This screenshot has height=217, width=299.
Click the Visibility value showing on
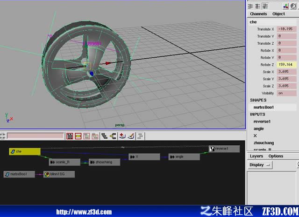286,93
